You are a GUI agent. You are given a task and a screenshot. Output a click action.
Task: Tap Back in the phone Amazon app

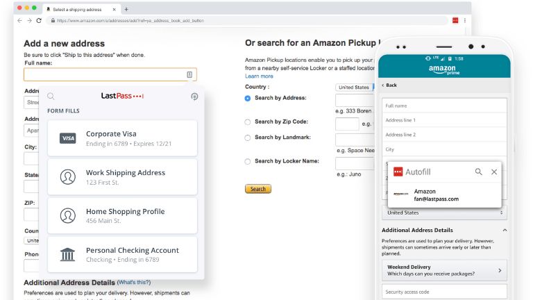389,85
